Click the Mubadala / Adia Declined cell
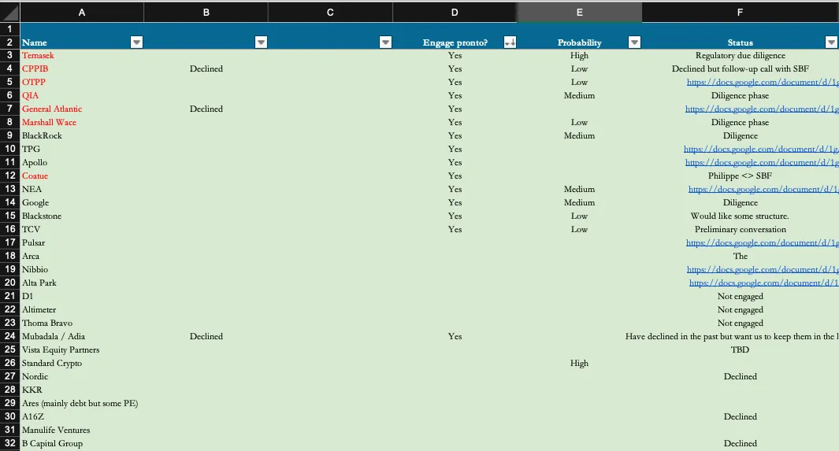The height and width of the screenshot is (451, 839). point(206,336)
